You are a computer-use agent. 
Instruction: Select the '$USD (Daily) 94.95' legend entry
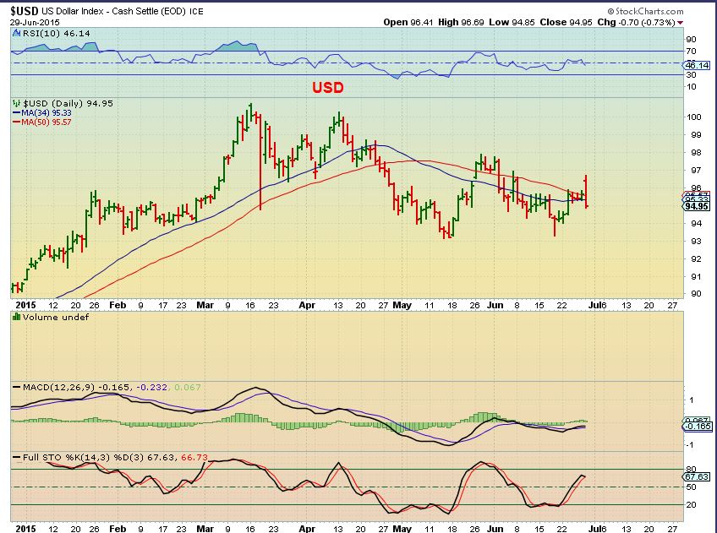click(68, 103)
